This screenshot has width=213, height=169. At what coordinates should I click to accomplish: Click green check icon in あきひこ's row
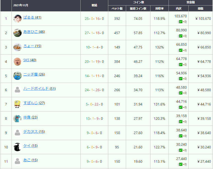(181, 36)
